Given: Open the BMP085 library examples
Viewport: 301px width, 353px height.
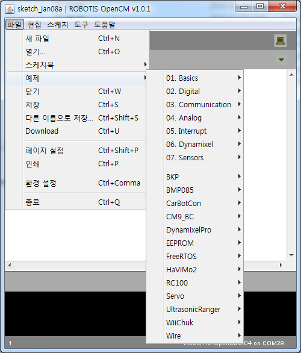Looking at the screenshot, I should tap(195, 190).
